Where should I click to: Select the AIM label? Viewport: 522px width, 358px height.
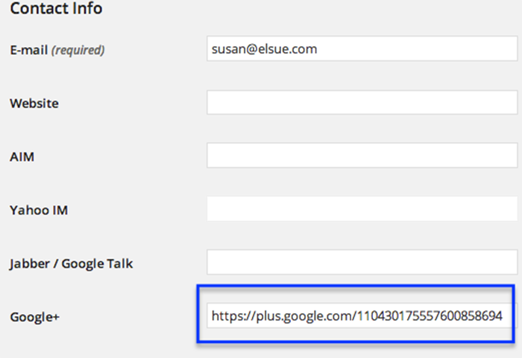(22, 157)
